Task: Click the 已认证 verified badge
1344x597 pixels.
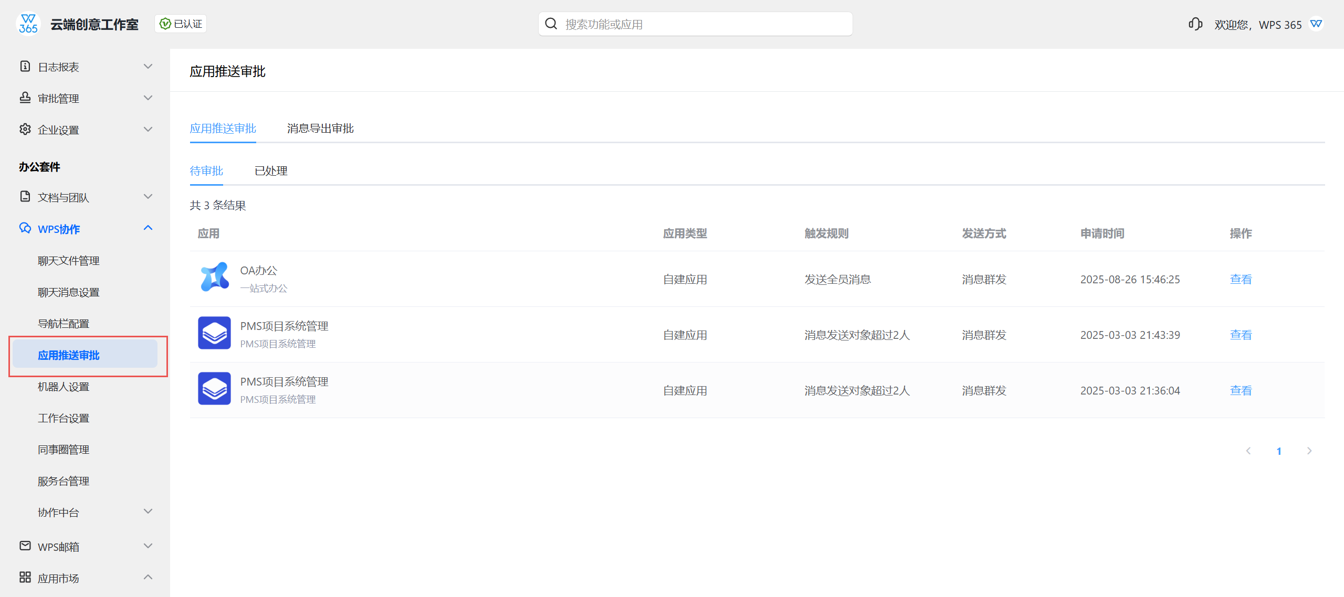Action: [181, 24]
